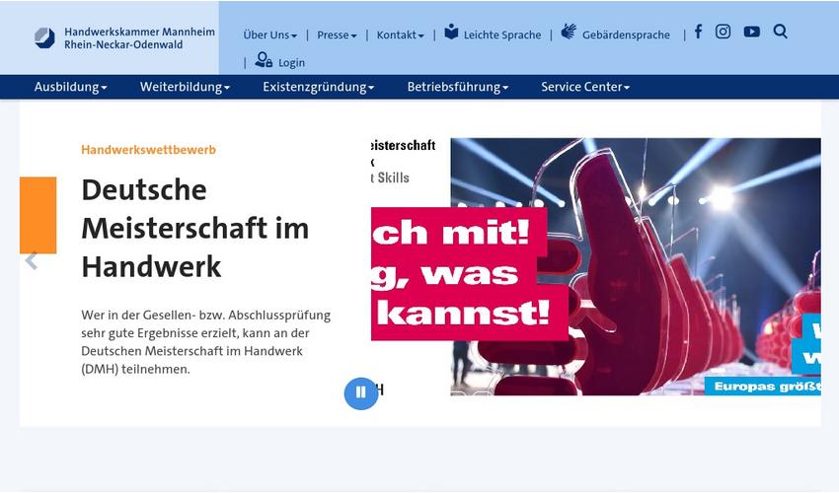The height and width of the screenshot is (493, 839).
Task: Open the Instagram profile icon
Action: tap(724, 32)
